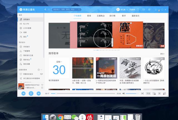The width and height of the screenshot is (178, 120).
Task: Open the Friends (朋友) sidebar section
Action: tap(30, 37)
